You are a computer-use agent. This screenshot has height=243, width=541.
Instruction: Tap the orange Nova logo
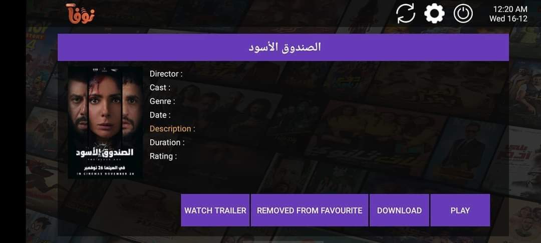point(80,14)
